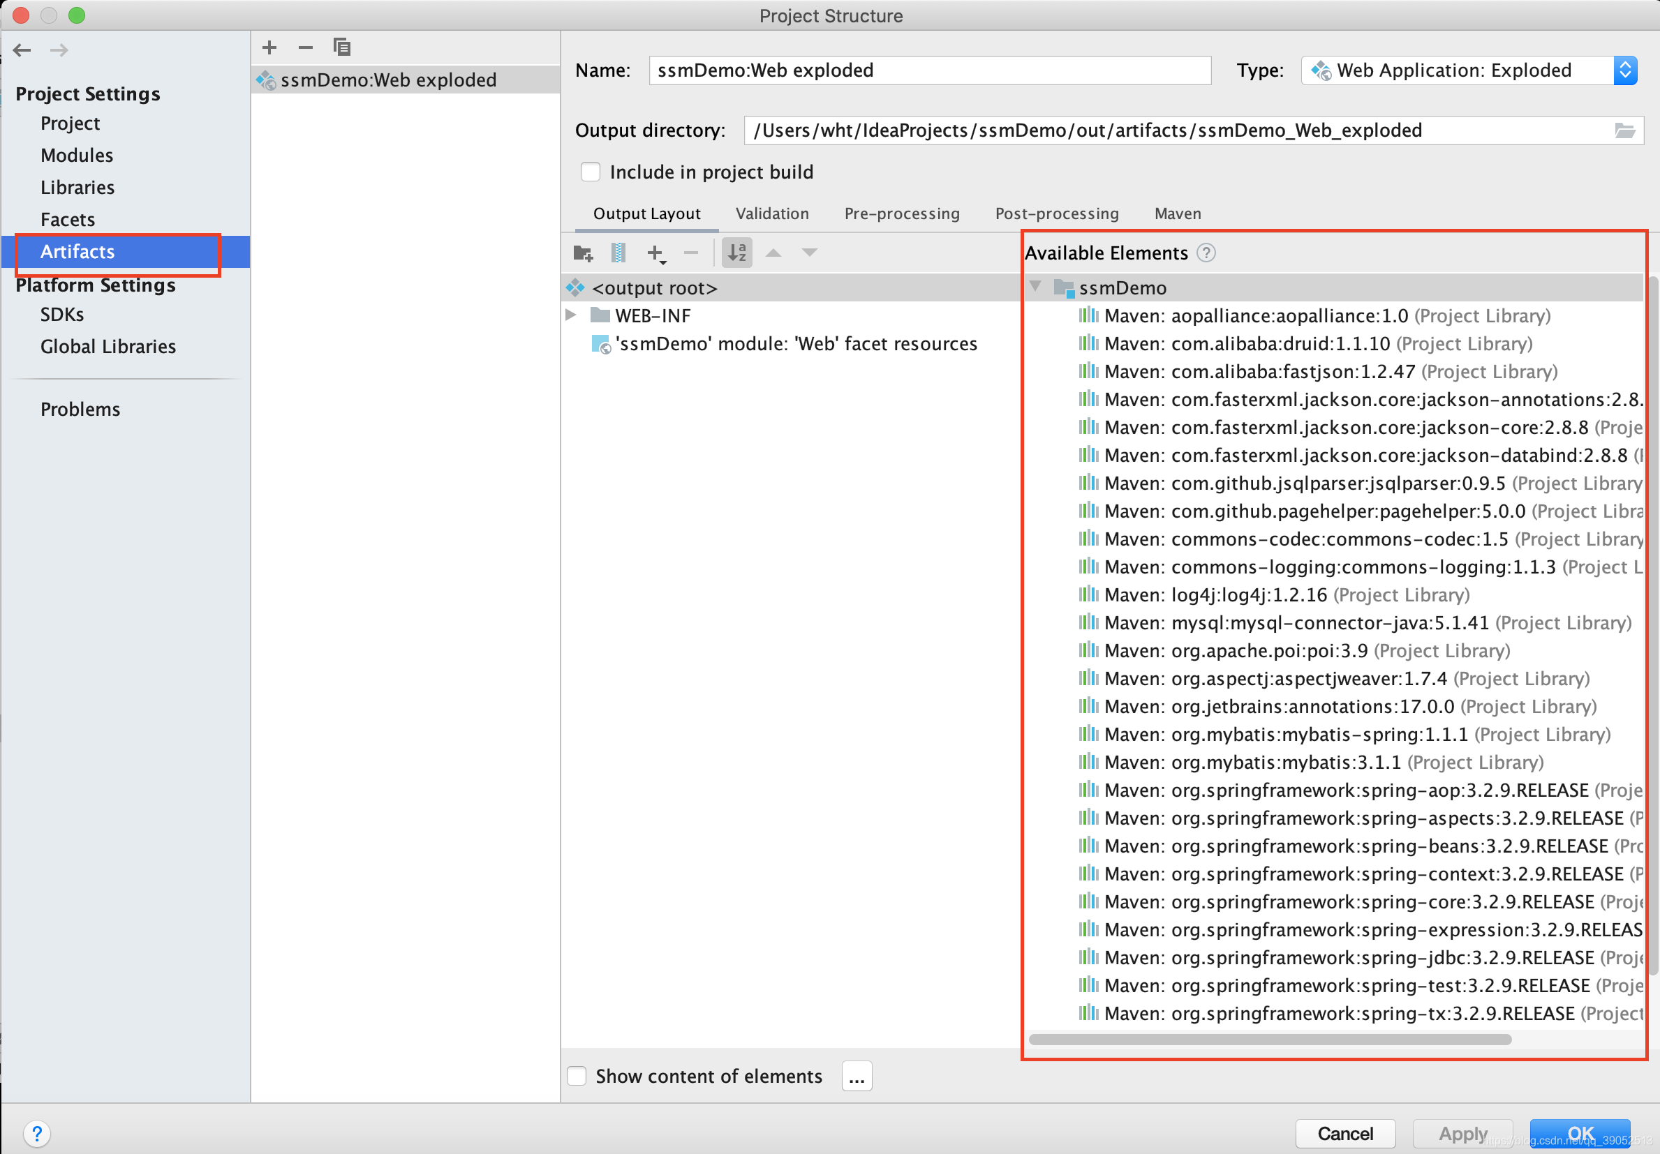Collapse the ssmDemo available elements node

[x=1035, y=287]
